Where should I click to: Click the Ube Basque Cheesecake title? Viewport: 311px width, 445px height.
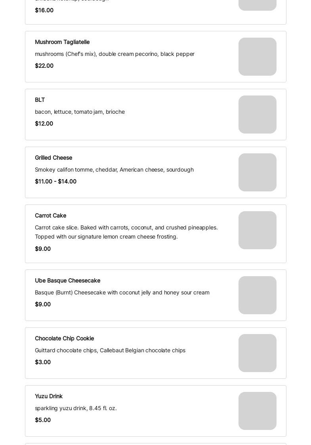[x=67, y=281]
